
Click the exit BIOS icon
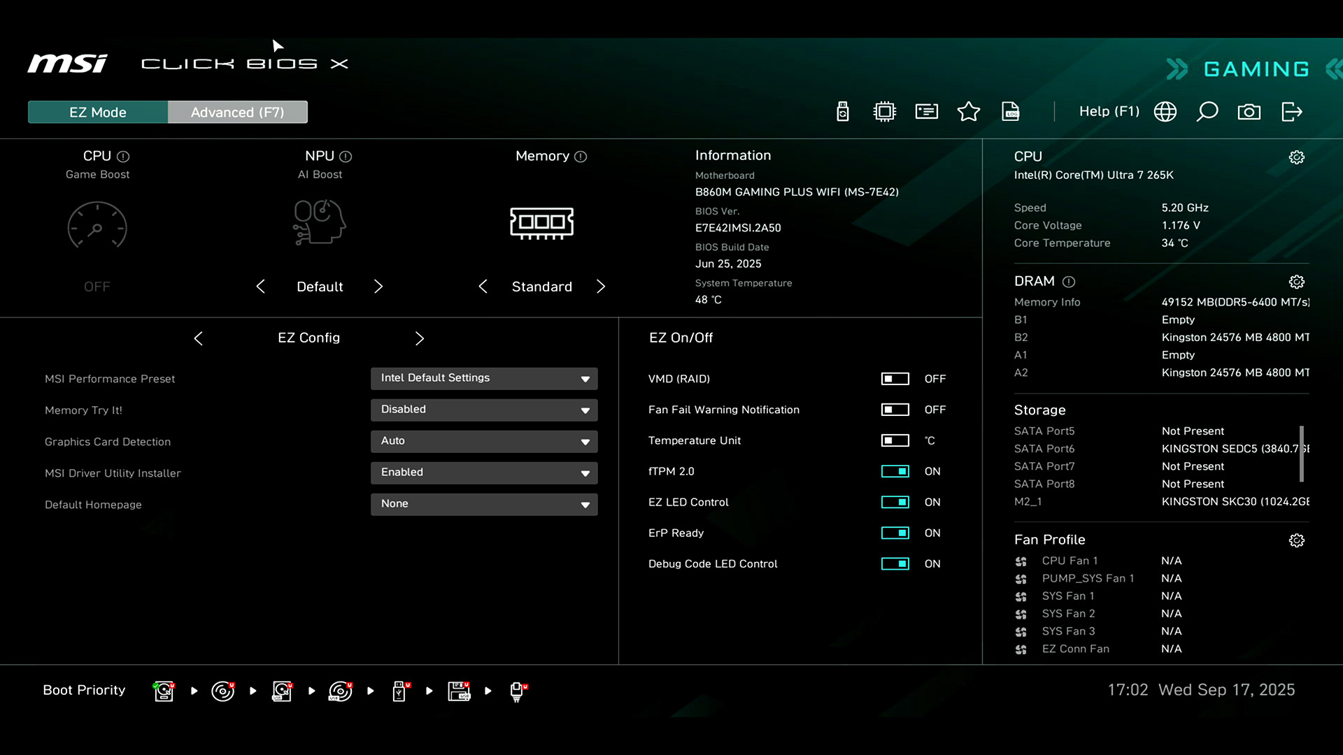1291,112
